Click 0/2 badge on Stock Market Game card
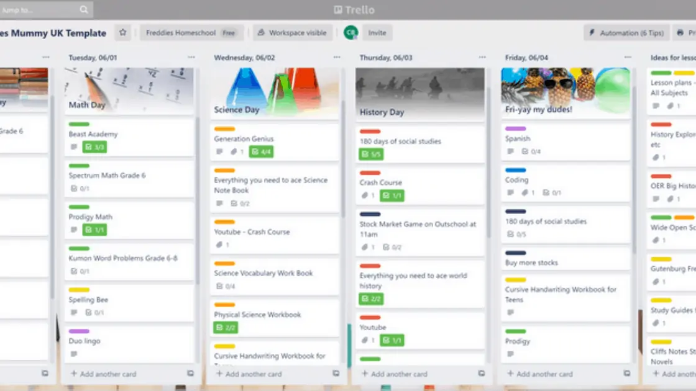 392,248
